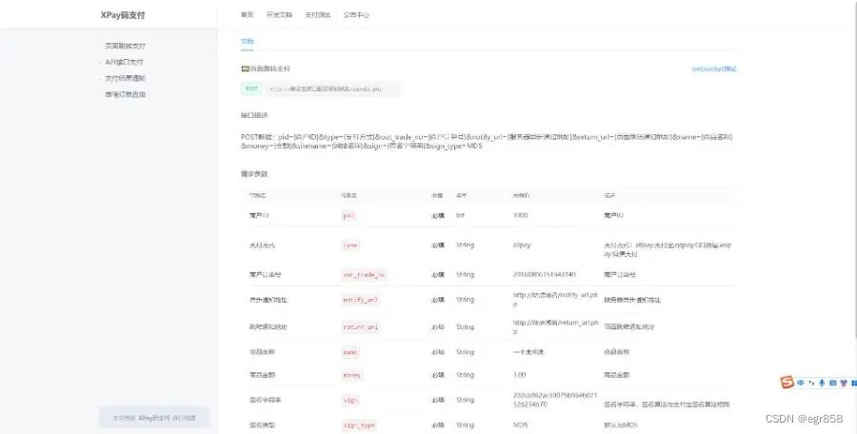Open the 公告中心 nav item
This screenshot has width=857, height=434.
point(356,15)
